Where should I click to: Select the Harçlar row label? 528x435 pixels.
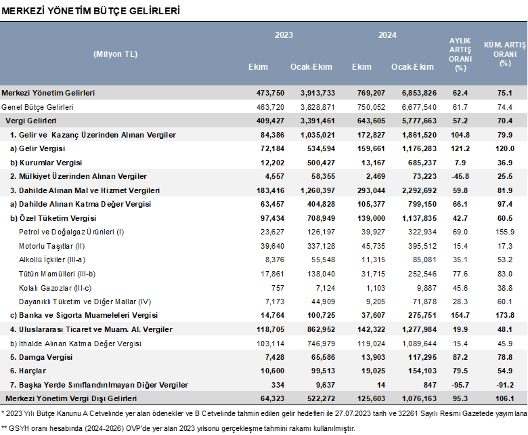click(x=28, y=371)
